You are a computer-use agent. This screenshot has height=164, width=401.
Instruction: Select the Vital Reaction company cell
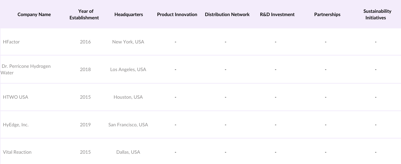(x=17, y=152)
